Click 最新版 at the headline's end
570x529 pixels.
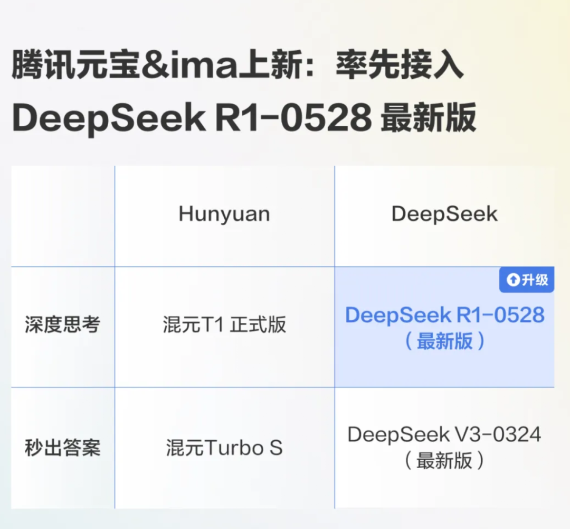tap(427, 119)
